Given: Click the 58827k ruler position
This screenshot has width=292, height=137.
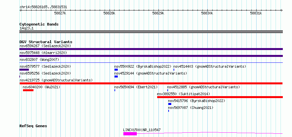Looking at the screenshot, I should pyautogui.click(x=60, y=13).
